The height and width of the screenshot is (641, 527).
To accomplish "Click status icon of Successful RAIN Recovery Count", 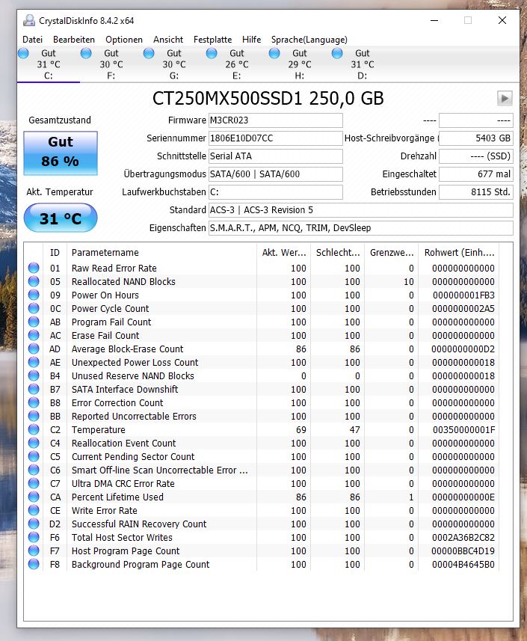I will [x=34, y=524].
